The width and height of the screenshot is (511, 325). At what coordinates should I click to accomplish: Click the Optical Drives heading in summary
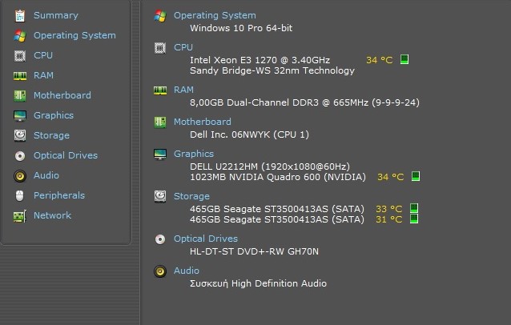click(x=206, y=239)
